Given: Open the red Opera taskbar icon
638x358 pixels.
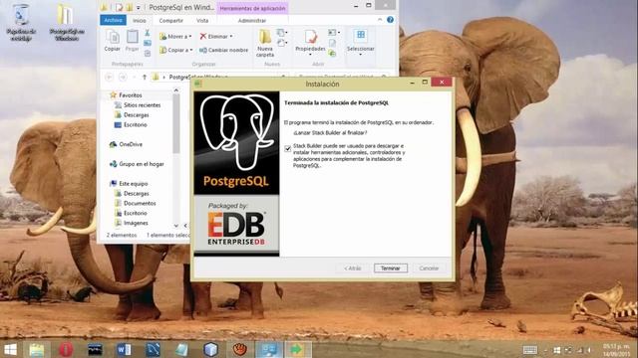Looking at the screenshot, I should pos(66,349).
